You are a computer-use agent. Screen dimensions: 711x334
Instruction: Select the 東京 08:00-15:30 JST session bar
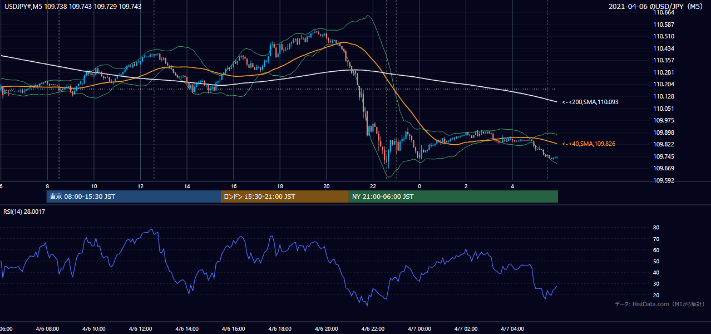pos(134,197)
